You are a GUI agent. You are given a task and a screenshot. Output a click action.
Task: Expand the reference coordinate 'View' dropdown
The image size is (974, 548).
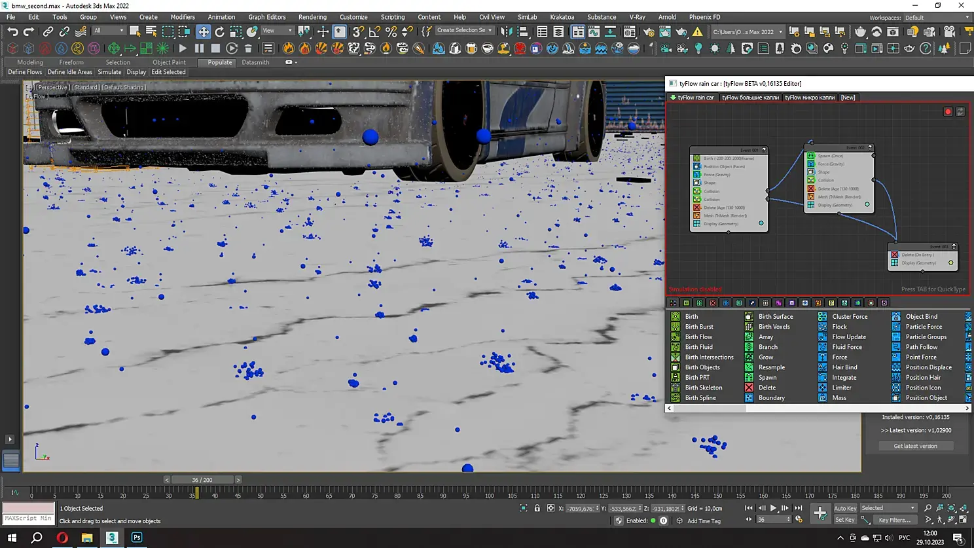click(x=277, y=31)
